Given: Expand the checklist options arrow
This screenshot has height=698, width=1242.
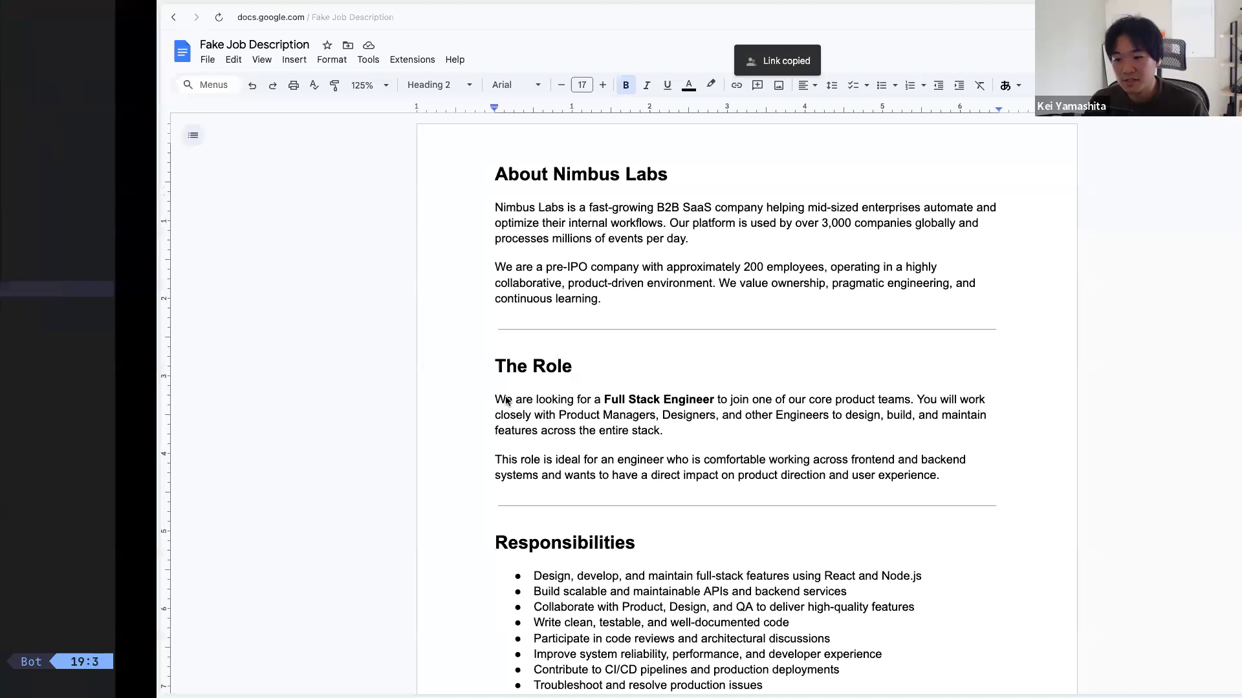Looking at the screenshot, I should [x=867, y=85].
